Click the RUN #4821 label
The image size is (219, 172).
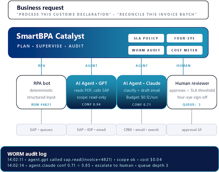coord(41,104)
